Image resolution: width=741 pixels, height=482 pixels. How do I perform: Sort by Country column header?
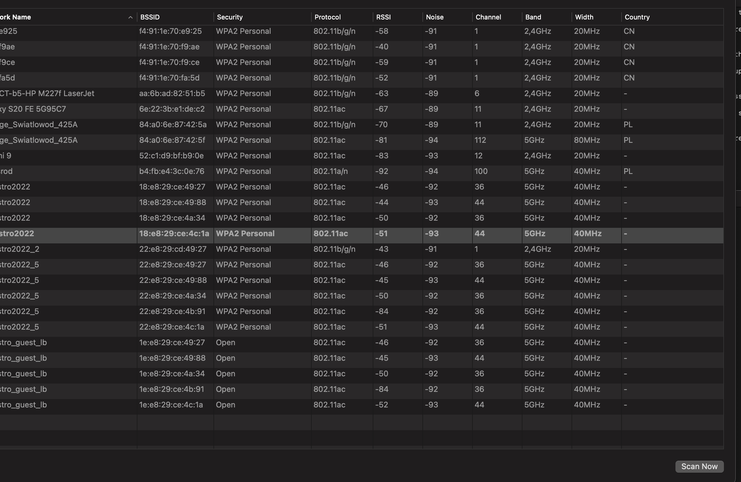coord(637,17)
